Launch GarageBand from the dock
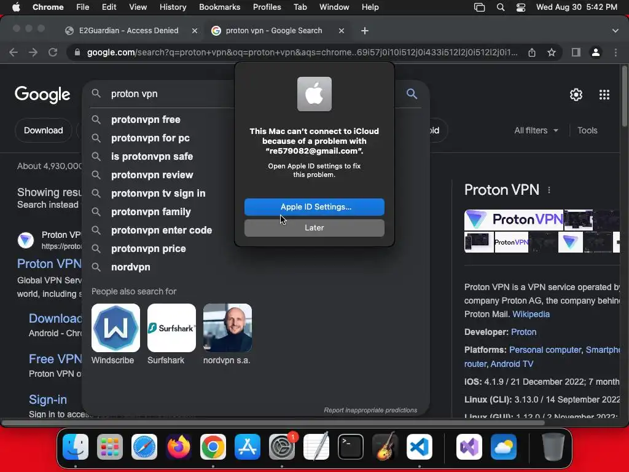This screenshot has width=629, height=472. 385,447
